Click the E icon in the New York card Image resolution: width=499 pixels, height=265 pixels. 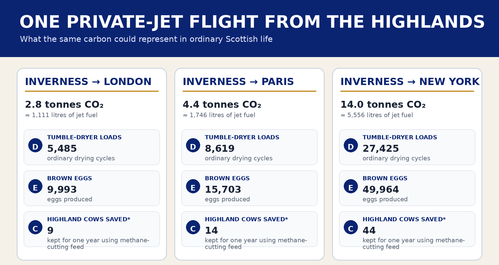[351, 186]
